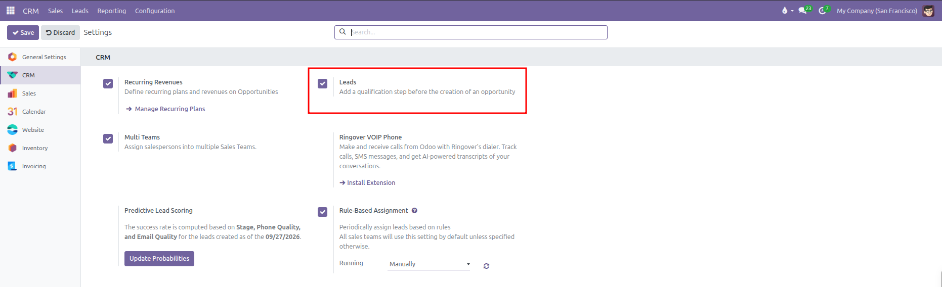This screenshot has height=287, width=942.
Task: Click the Sales bar chart icon
Action: click(12, 93)
